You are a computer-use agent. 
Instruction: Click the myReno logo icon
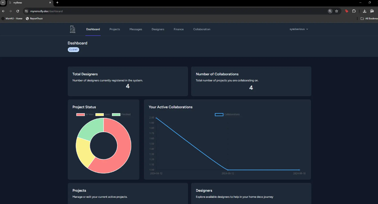pos(73,29)
